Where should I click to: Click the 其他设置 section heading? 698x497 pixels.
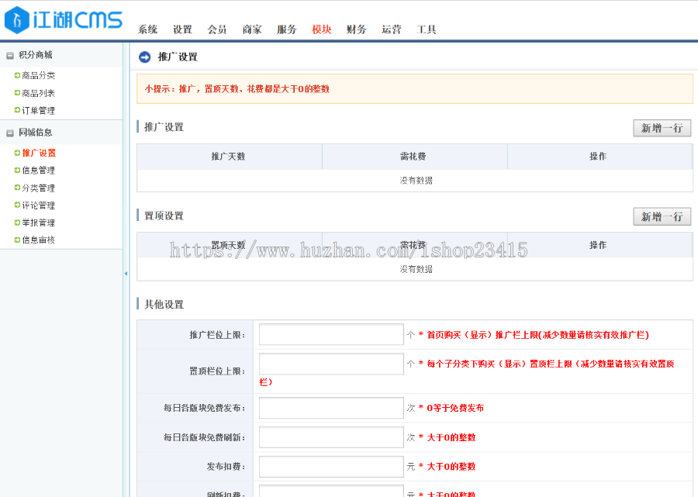tap(164, 305)
